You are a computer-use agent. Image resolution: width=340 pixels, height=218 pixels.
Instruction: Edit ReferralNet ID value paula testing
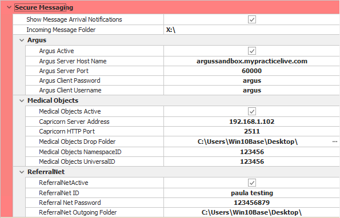[x=252, y=193]
